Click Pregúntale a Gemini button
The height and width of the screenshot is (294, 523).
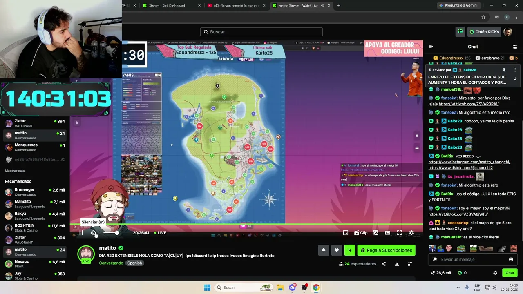[458, 5]
